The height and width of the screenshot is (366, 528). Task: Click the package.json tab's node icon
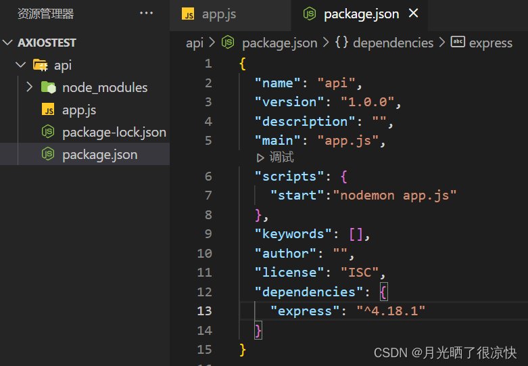tap(310, 14)
